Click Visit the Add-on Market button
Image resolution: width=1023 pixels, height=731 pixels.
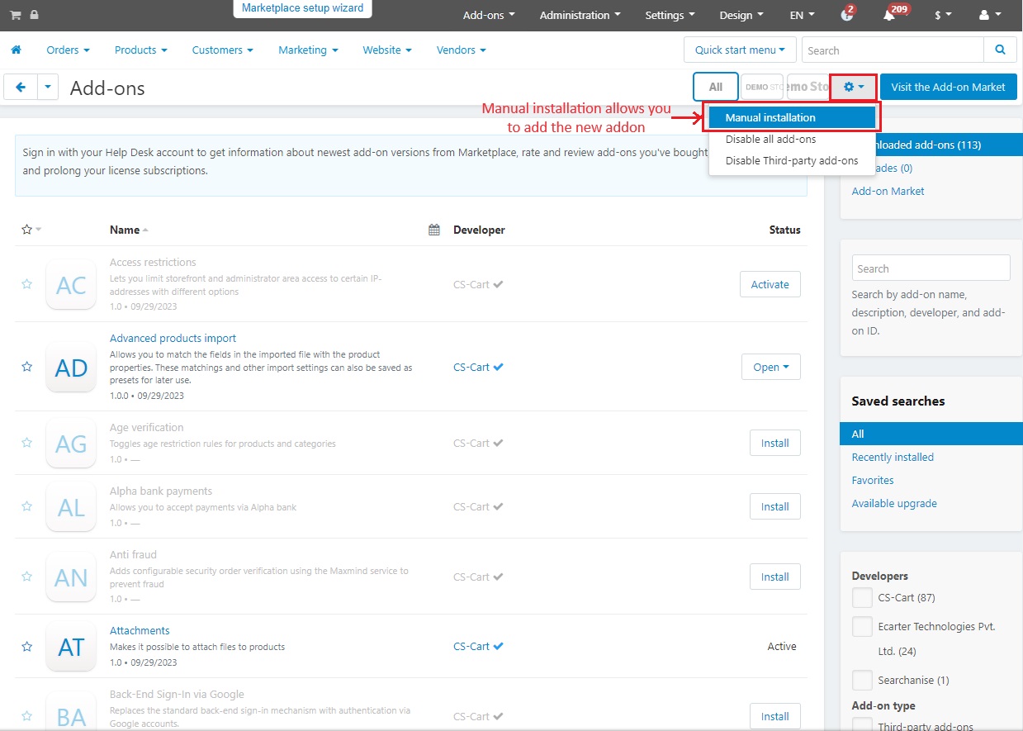[948, 87]
